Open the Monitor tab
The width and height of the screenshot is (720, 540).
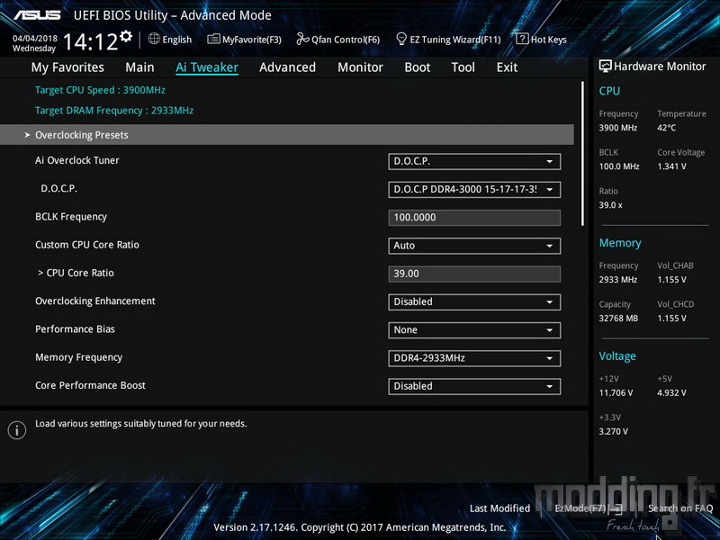(x=361, y=67)
